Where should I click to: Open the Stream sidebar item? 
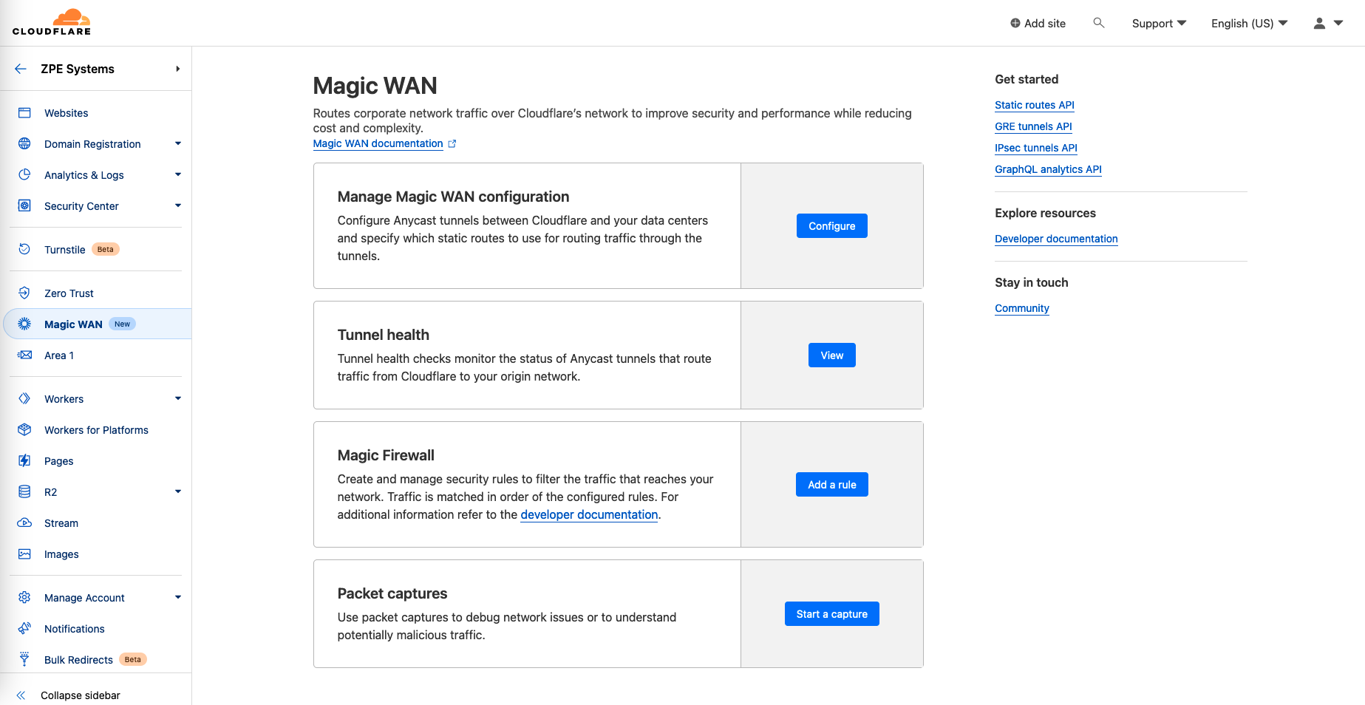pyautogui.click(x=61, y=523)
